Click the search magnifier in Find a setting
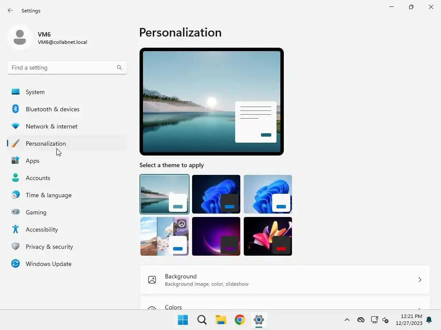The width and height of the screenshot is (441, 330). pyautogui.click(x=119, y=67)
